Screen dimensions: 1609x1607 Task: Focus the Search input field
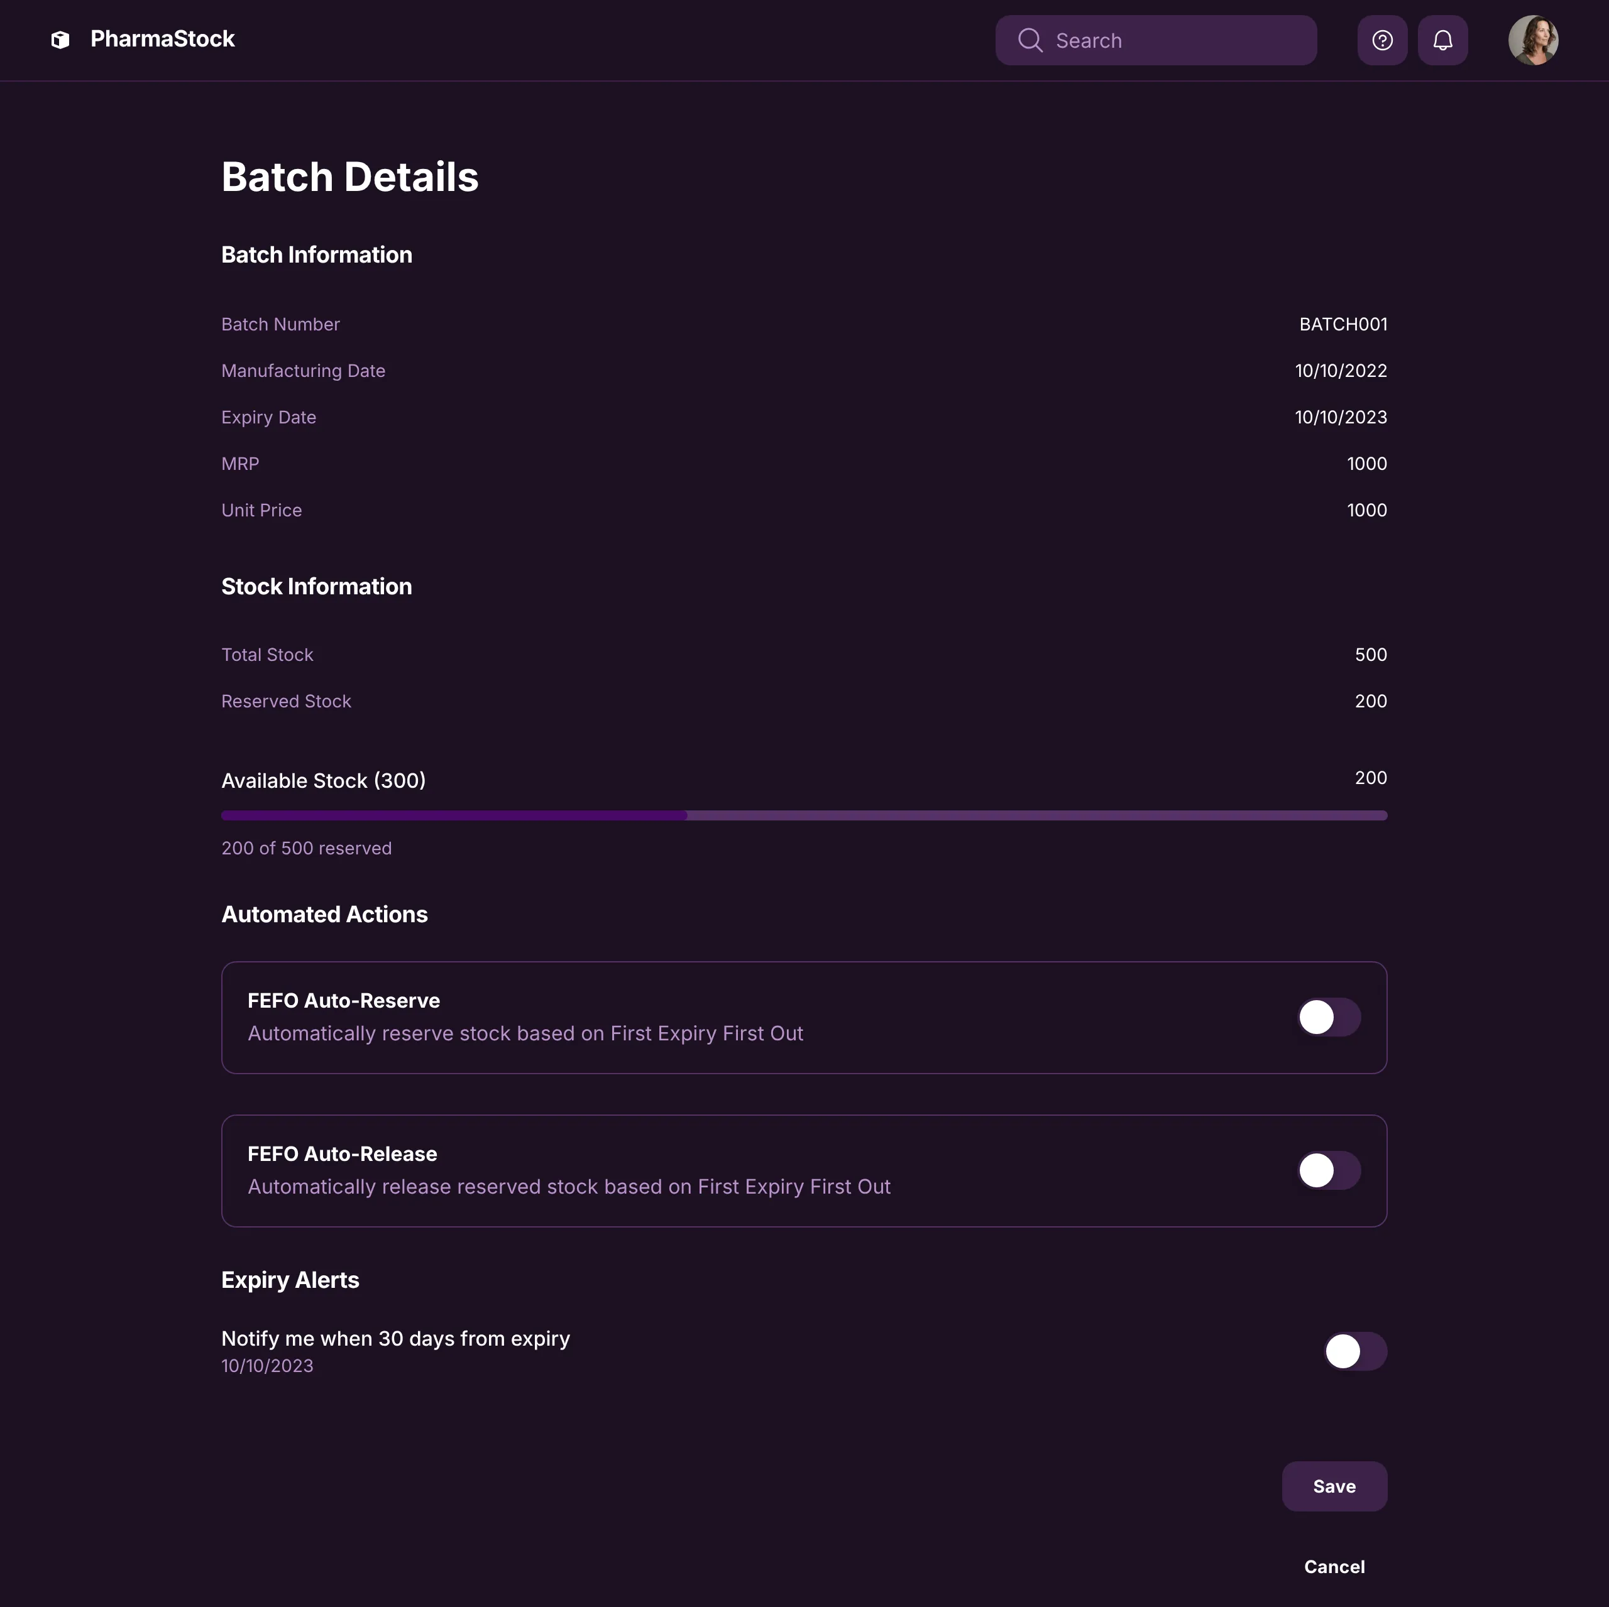pos(1174,41)
